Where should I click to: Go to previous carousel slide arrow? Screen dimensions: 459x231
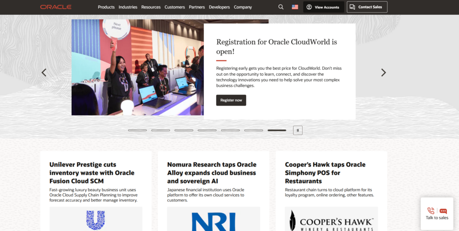click(44, 73)
